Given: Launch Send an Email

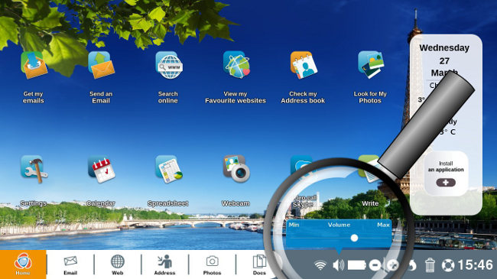Looking at the screenshot, I should coord(101,65).
